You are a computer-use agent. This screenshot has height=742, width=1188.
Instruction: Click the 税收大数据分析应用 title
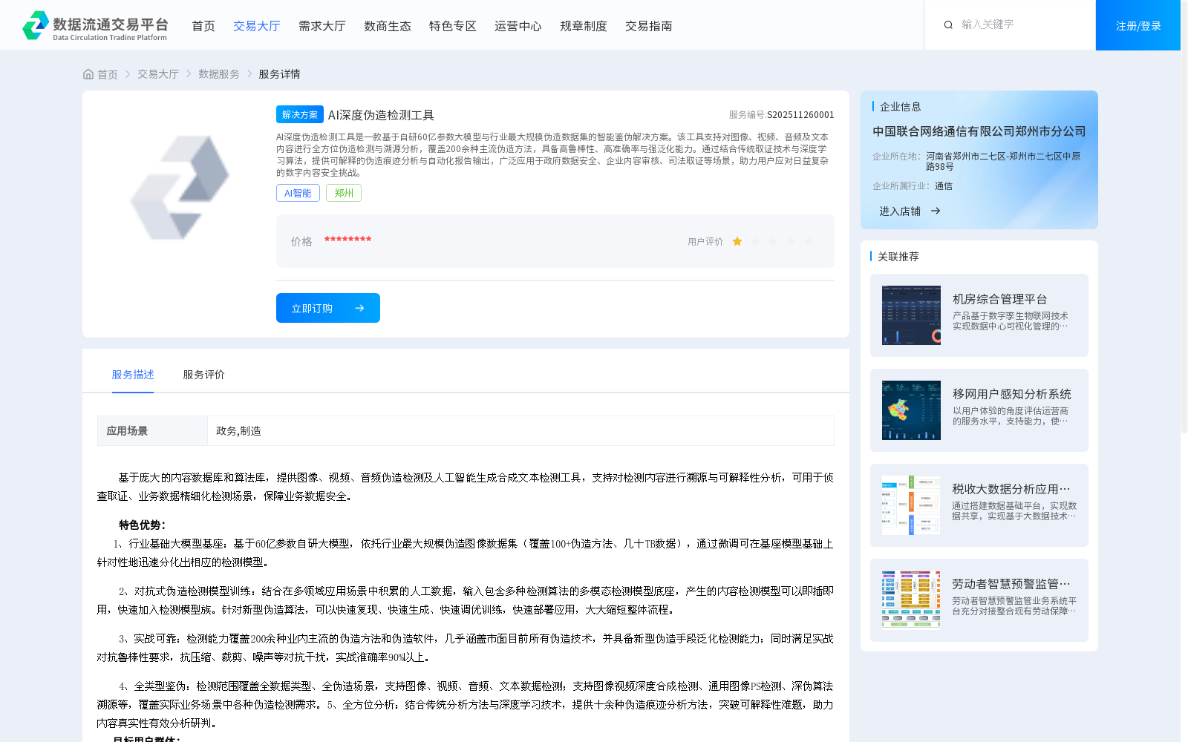tap(1011, 489)
